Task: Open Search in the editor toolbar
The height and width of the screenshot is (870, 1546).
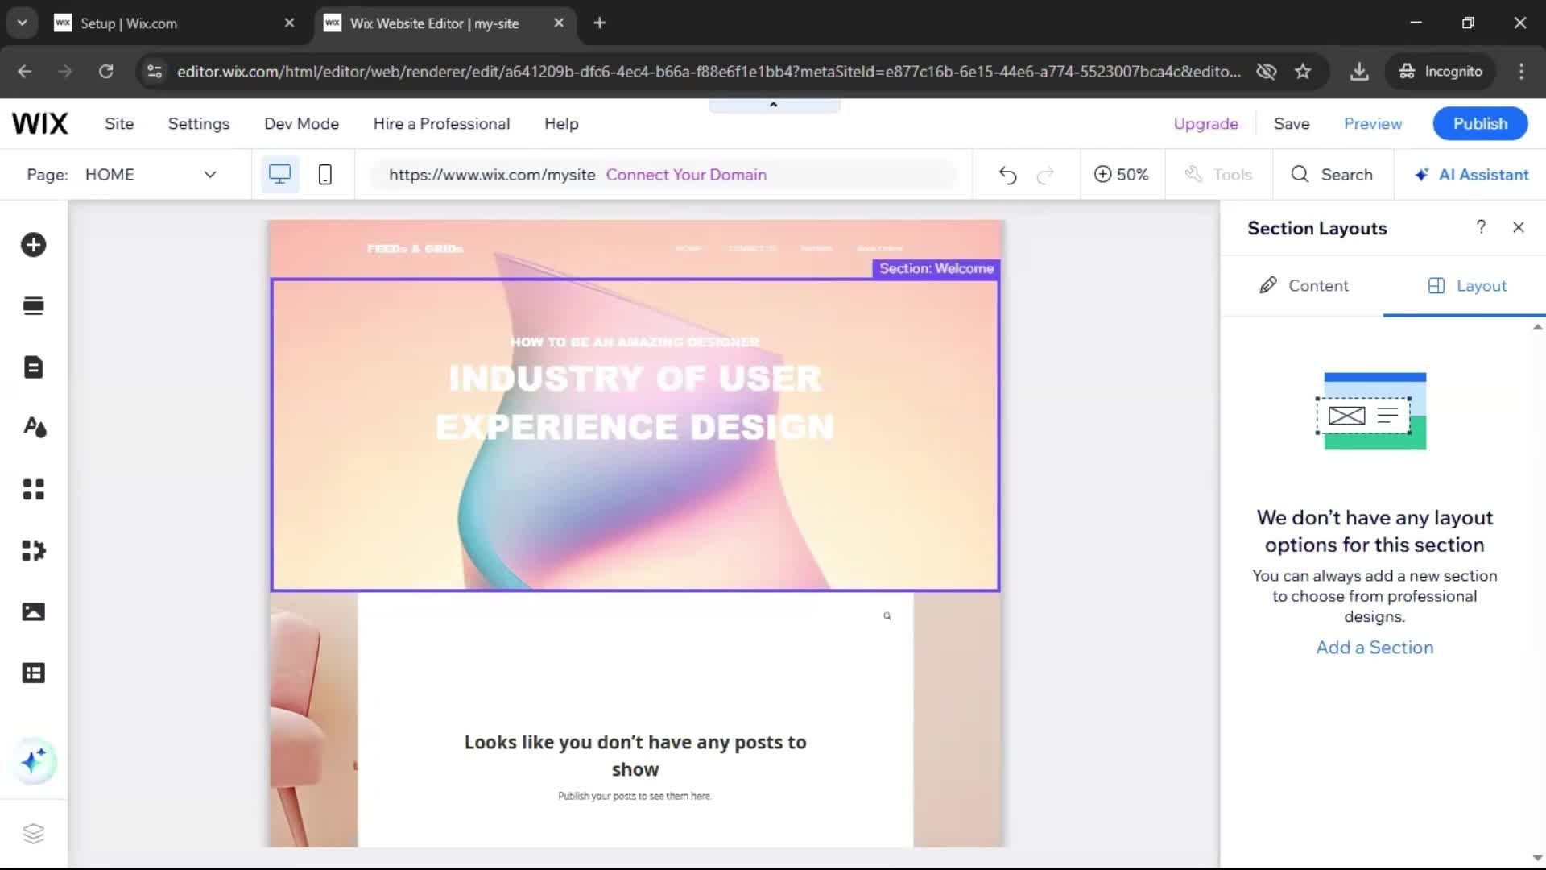Action: point(1332,175)
